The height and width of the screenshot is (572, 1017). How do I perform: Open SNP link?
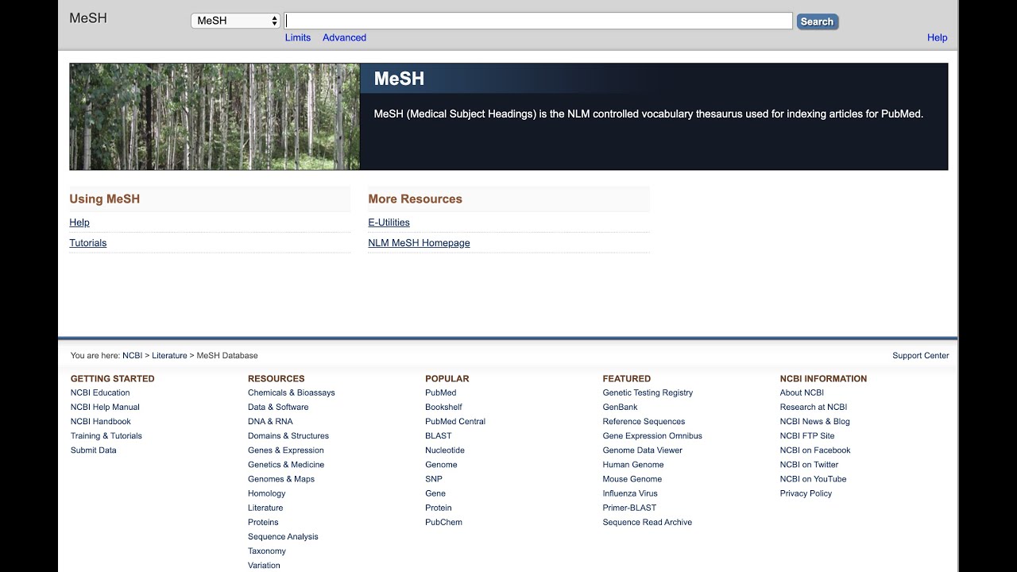pyautogui.click(x=434, y=478)
